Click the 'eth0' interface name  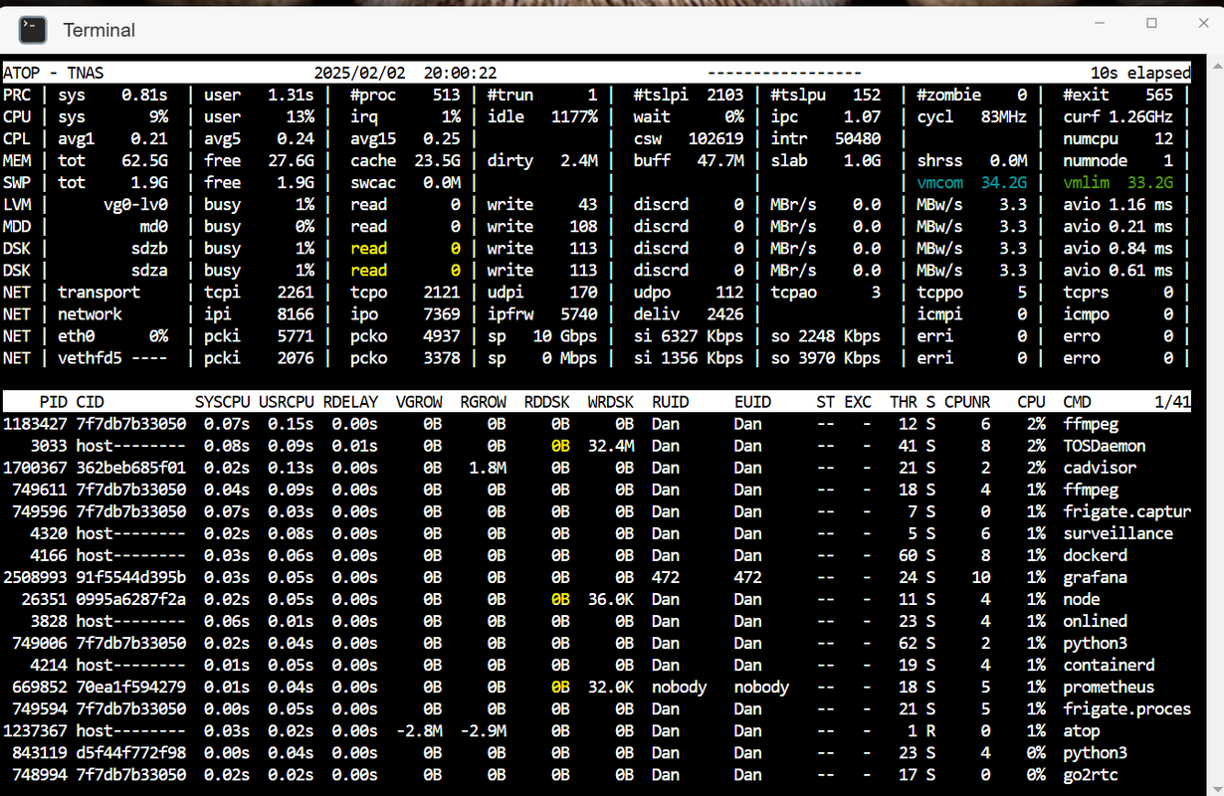(x=76, y=335)
